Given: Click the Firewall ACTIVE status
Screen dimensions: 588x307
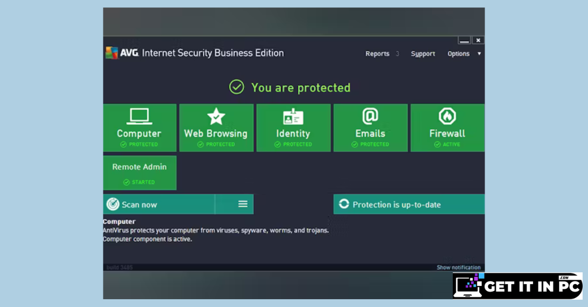Looking at the screenshot, I should click(447, 145).
